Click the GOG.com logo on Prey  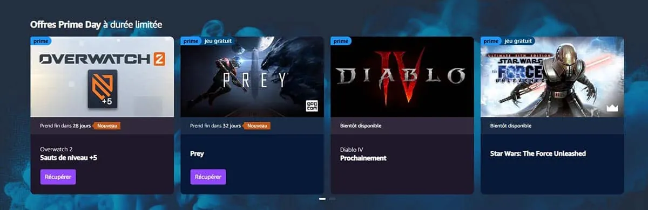(x=312, y=106)
